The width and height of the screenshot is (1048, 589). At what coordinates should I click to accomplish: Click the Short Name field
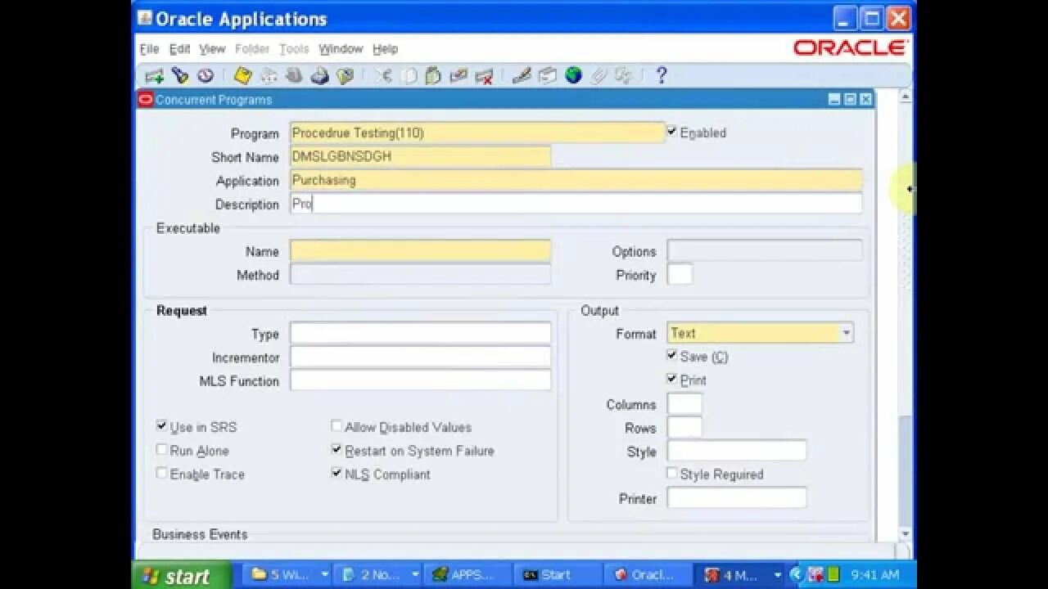pos(420,156)
